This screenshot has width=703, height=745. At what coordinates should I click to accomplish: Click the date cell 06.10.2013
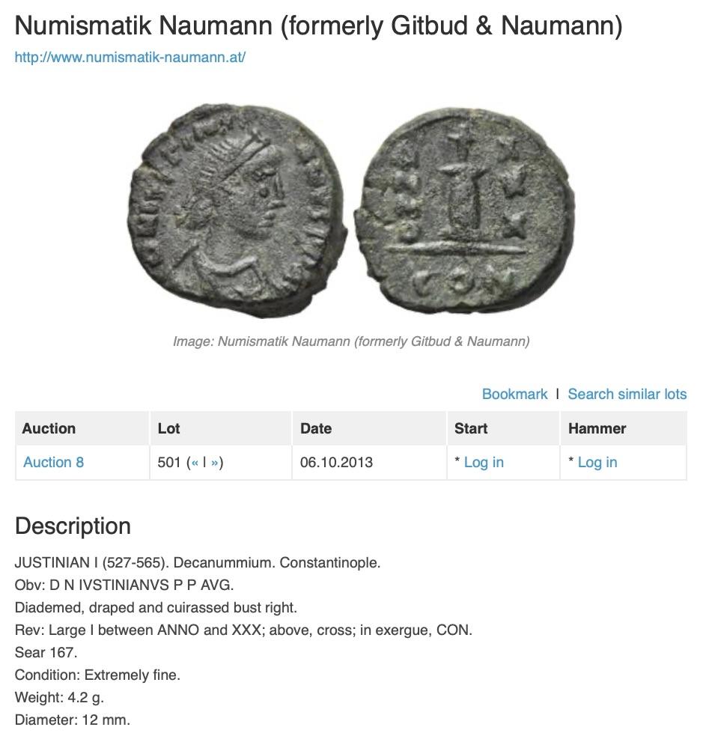(336, 463)
